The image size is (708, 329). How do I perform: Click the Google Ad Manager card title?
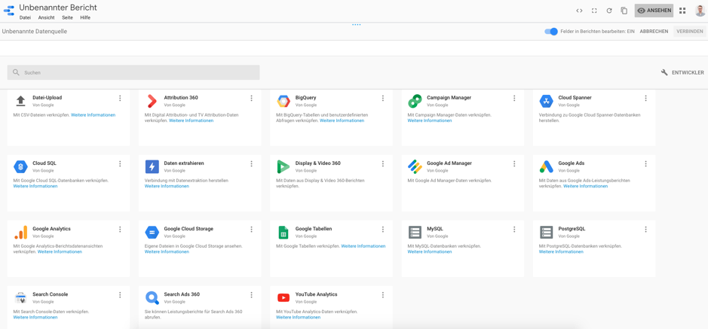[449, 163]
